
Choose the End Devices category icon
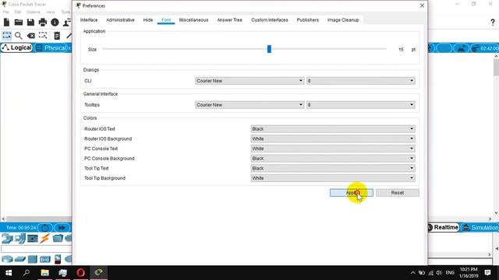click(20, 239)
